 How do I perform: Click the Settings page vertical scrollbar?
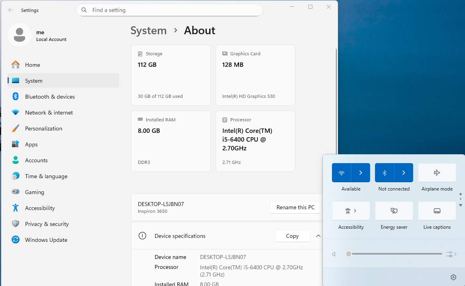pos(336,101)
